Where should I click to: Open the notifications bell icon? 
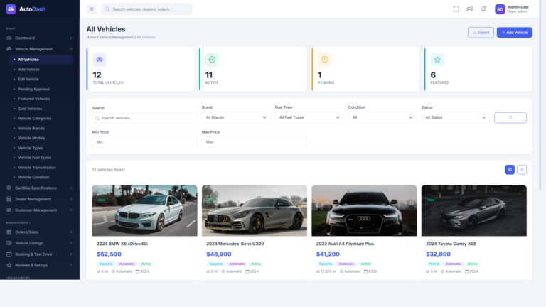point(483,9)
